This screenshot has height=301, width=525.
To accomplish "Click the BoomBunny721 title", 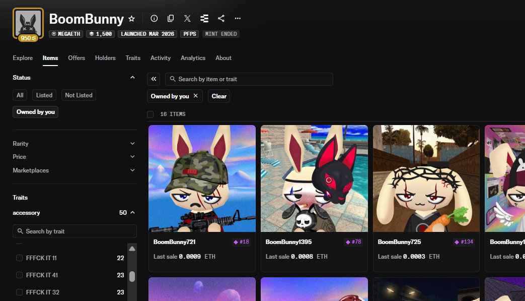I will tap(175, 242).
